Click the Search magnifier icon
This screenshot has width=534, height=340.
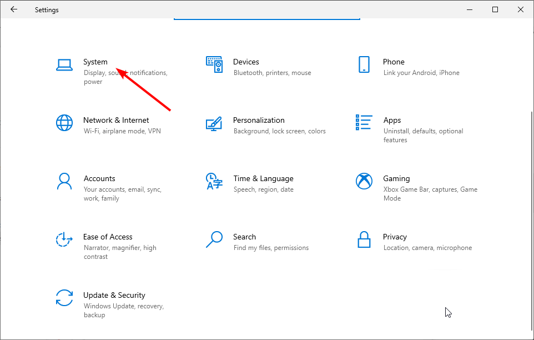point(214,239)
